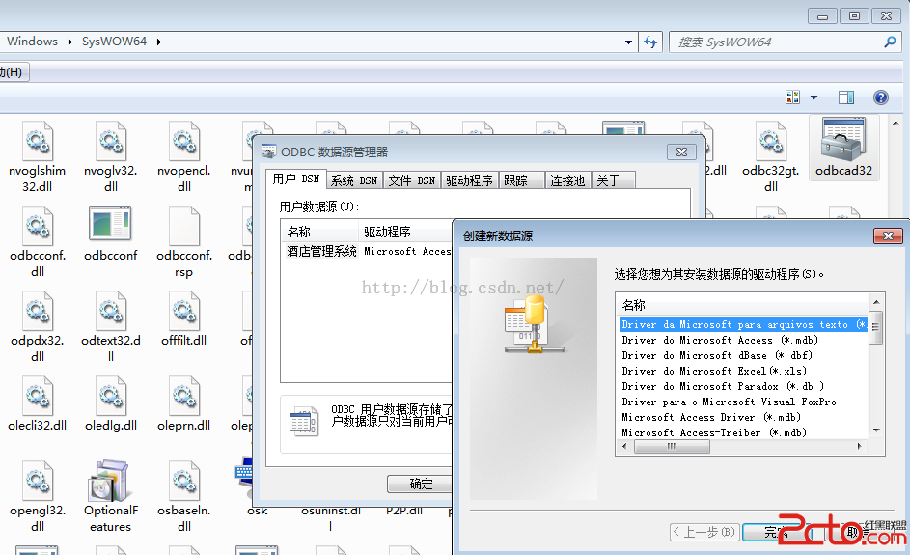Expand the Windows breadcrumb arrow

(x=69, y=42)
